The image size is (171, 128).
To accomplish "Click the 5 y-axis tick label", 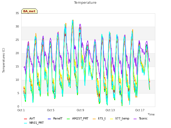I will coord(18,93).
